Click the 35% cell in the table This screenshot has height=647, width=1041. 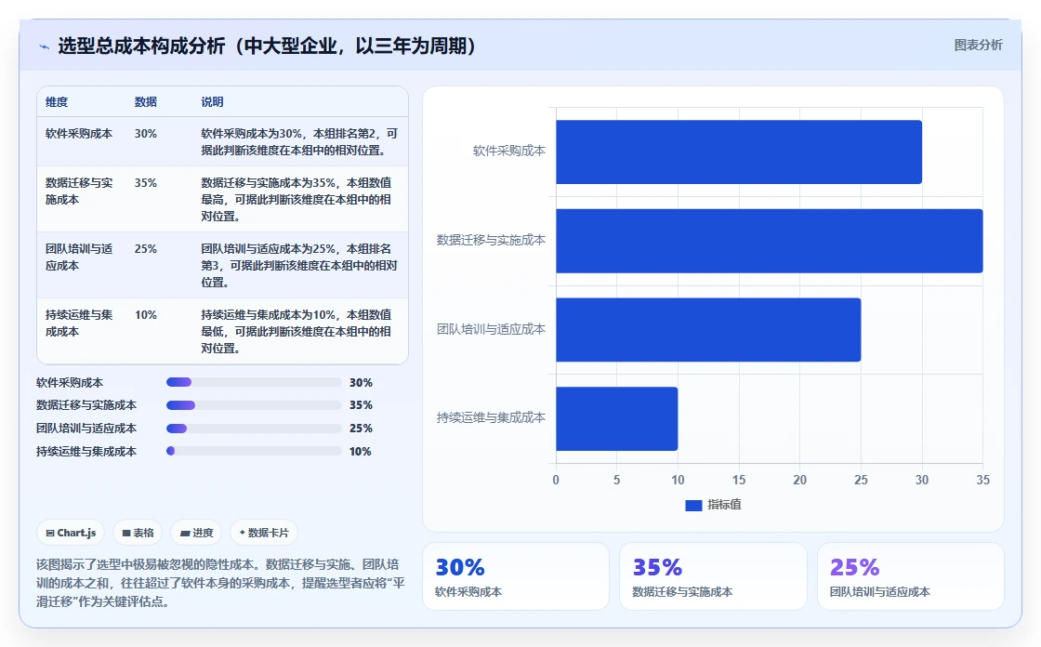145,183
